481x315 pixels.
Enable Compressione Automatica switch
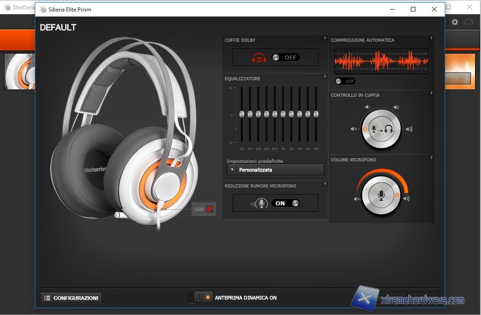pos(345,81)
